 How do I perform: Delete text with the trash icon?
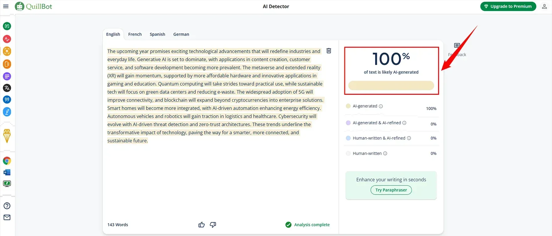tap(329, 51)
